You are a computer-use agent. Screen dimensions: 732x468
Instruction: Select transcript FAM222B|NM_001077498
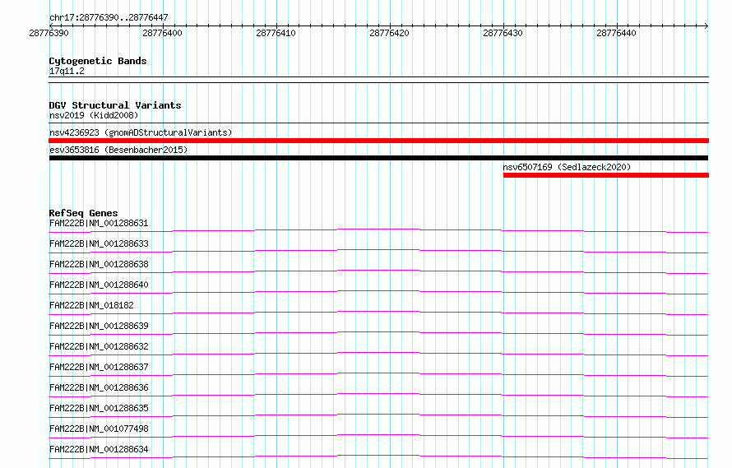point(99,429)
